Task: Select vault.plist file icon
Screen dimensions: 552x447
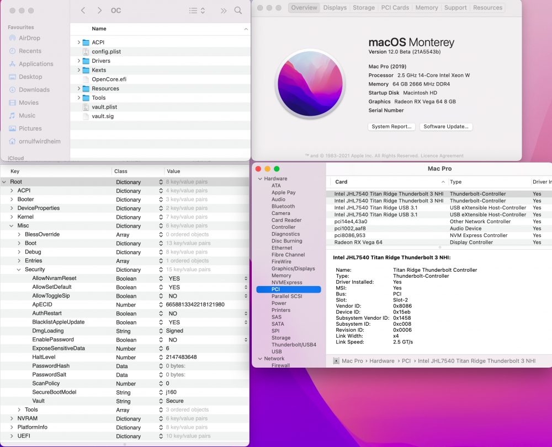Action: coord(86,107)
